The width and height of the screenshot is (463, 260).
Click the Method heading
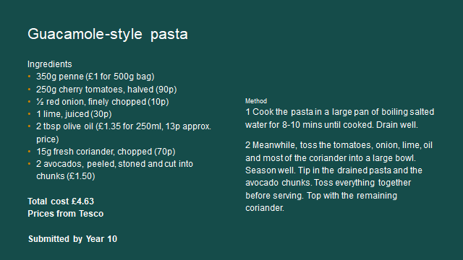(x=256, y=101)
